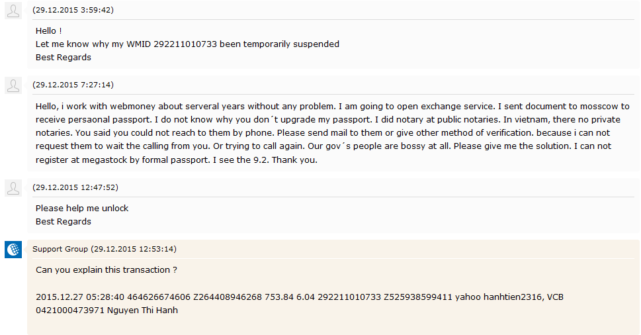Click the WebMoney Support Group logo icon
Image resolution: width=641 pixels, height=335 pixels.
[13, 249]
